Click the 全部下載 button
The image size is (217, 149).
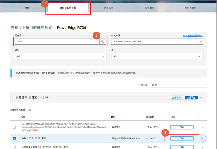[x=191, y=98]
